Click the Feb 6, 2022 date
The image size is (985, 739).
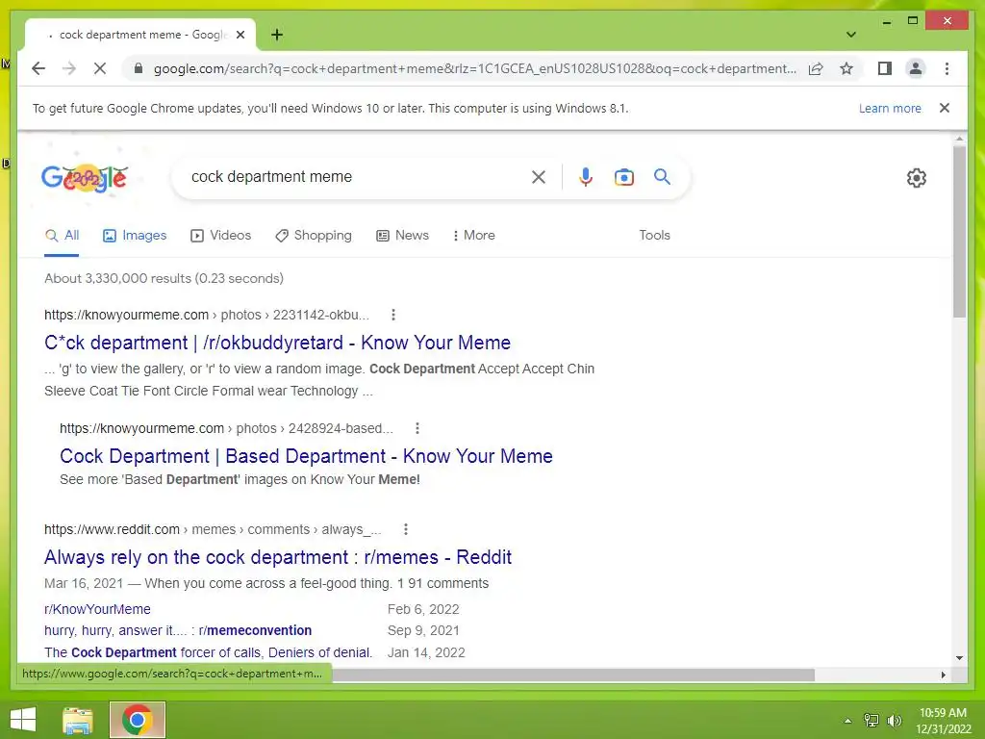423,609
